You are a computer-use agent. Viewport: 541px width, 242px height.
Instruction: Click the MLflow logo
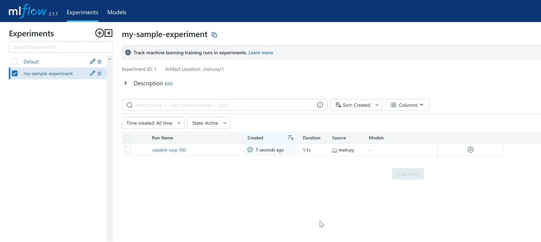coord(28,11)
